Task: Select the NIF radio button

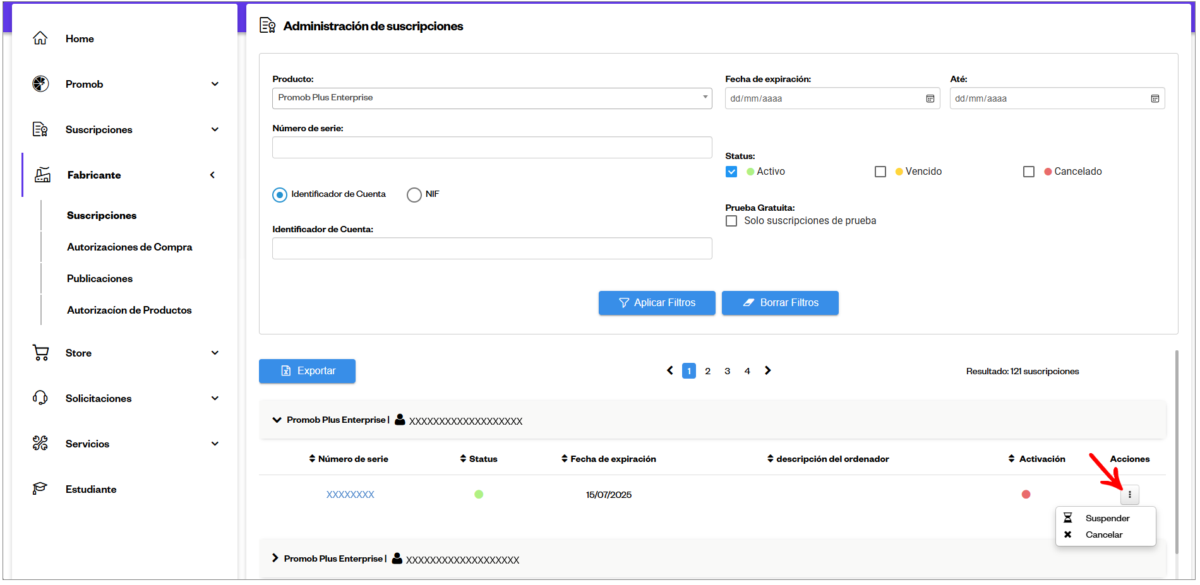Action: [414, 195]
